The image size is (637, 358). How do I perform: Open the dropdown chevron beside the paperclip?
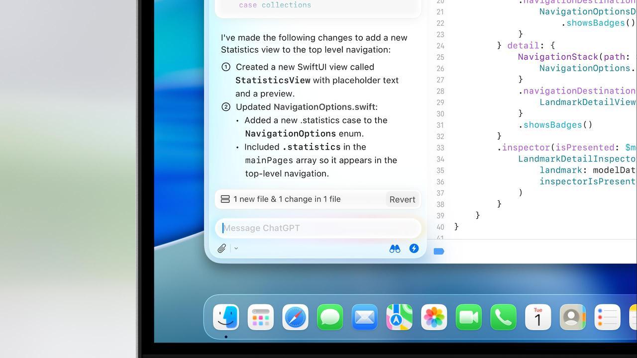[x=236, y=248]
